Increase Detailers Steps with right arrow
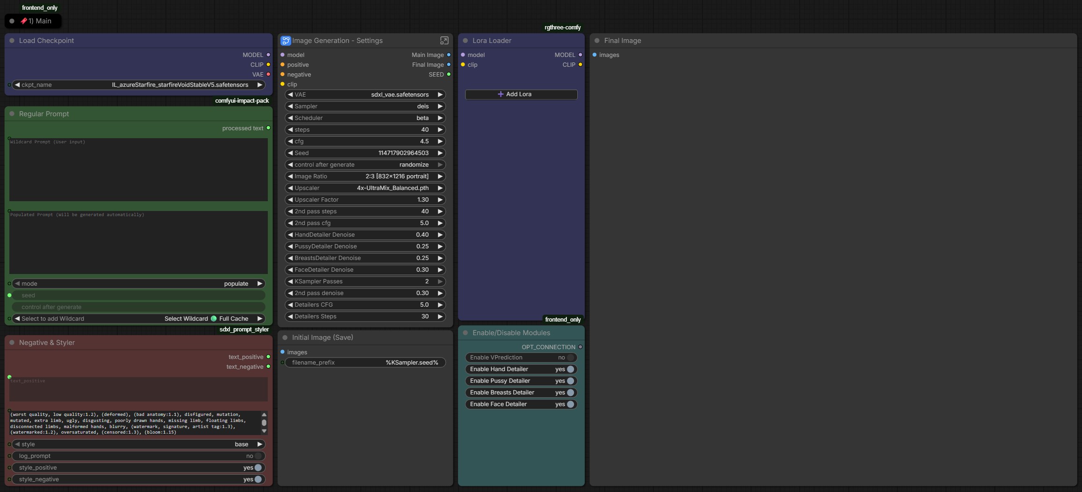The width and height of the screenshot is (1082, 492). [x=440, y=316]
